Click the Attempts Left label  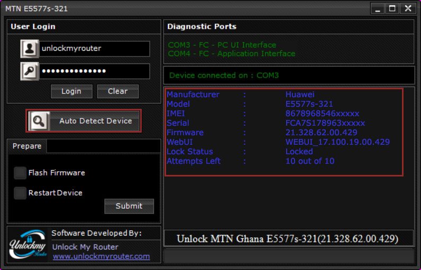[194, 161]
